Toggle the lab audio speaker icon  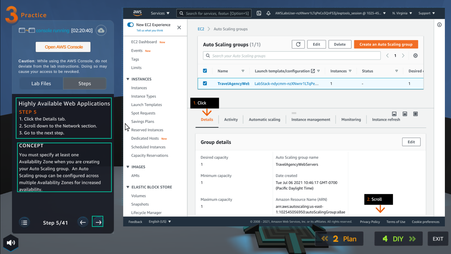pos(11,243)
